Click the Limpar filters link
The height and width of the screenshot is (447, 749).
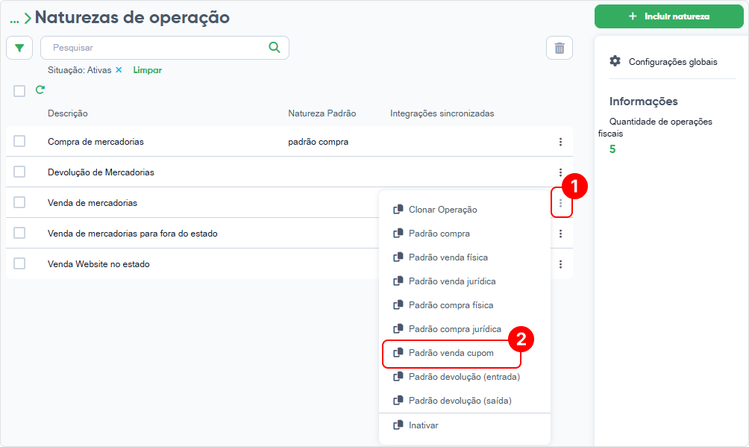147,70
